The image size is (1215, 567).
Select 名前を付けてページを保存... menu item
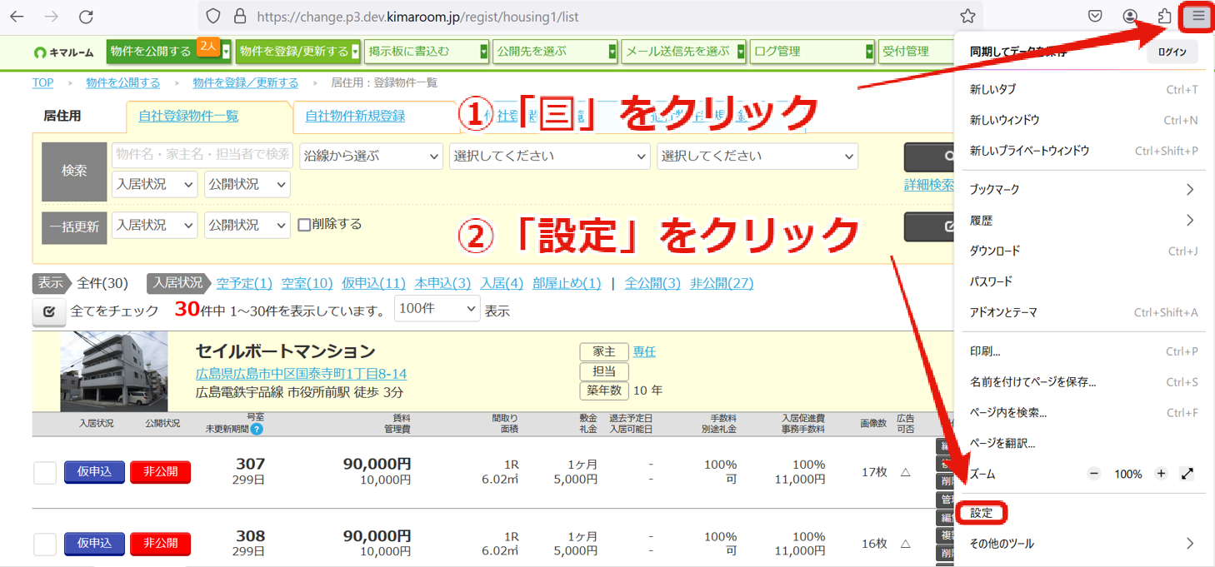coord(1083,382)
